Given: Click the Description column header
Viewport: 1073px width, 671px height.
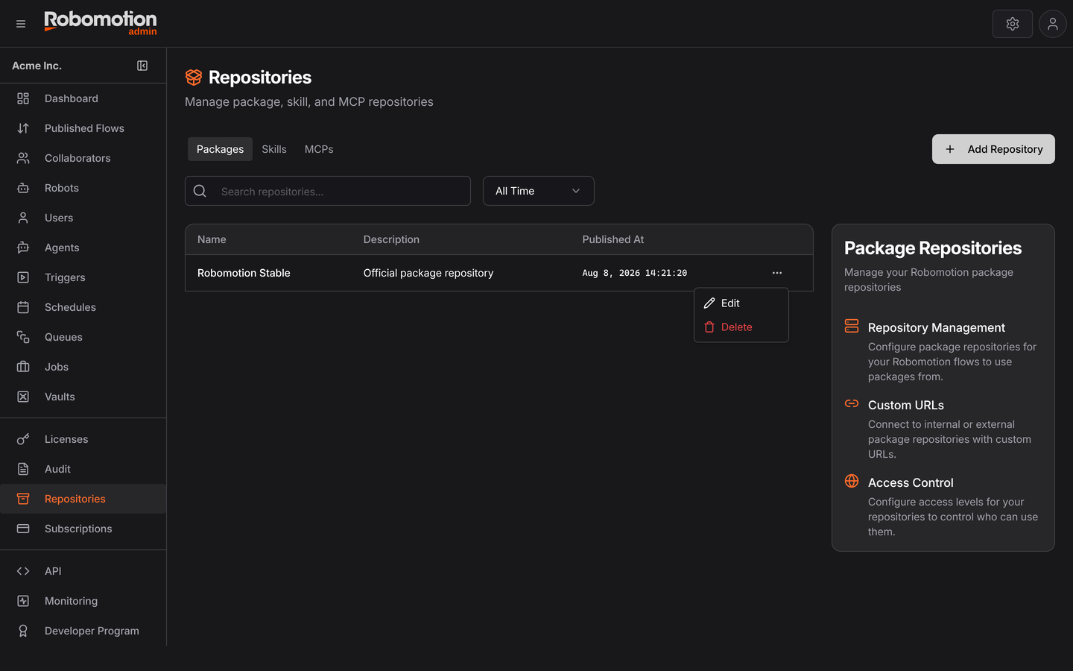Looking at the screenshot, I should coord(391,239).
